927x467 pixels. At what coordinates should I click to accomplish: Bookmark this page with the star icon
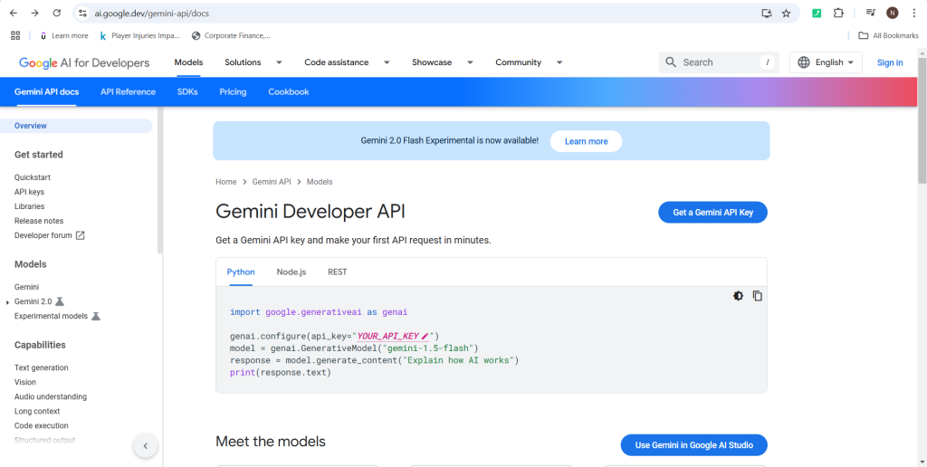click(786, 13)
